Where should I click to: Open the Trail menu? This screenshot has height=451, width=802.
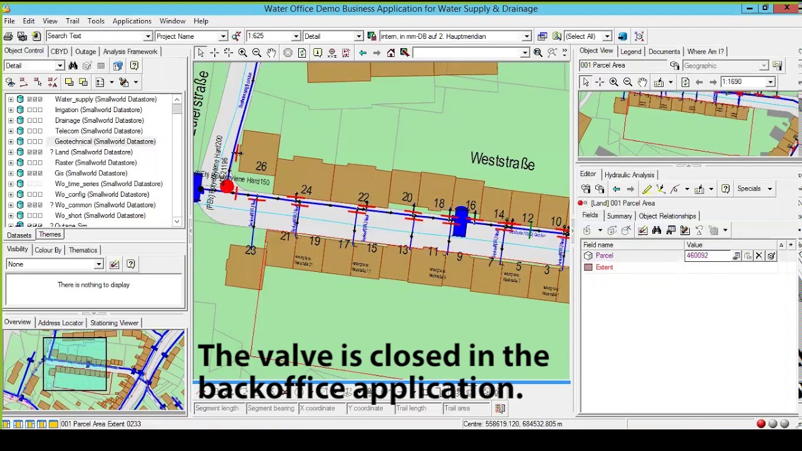pyautogui.click(x=73, y=21)
